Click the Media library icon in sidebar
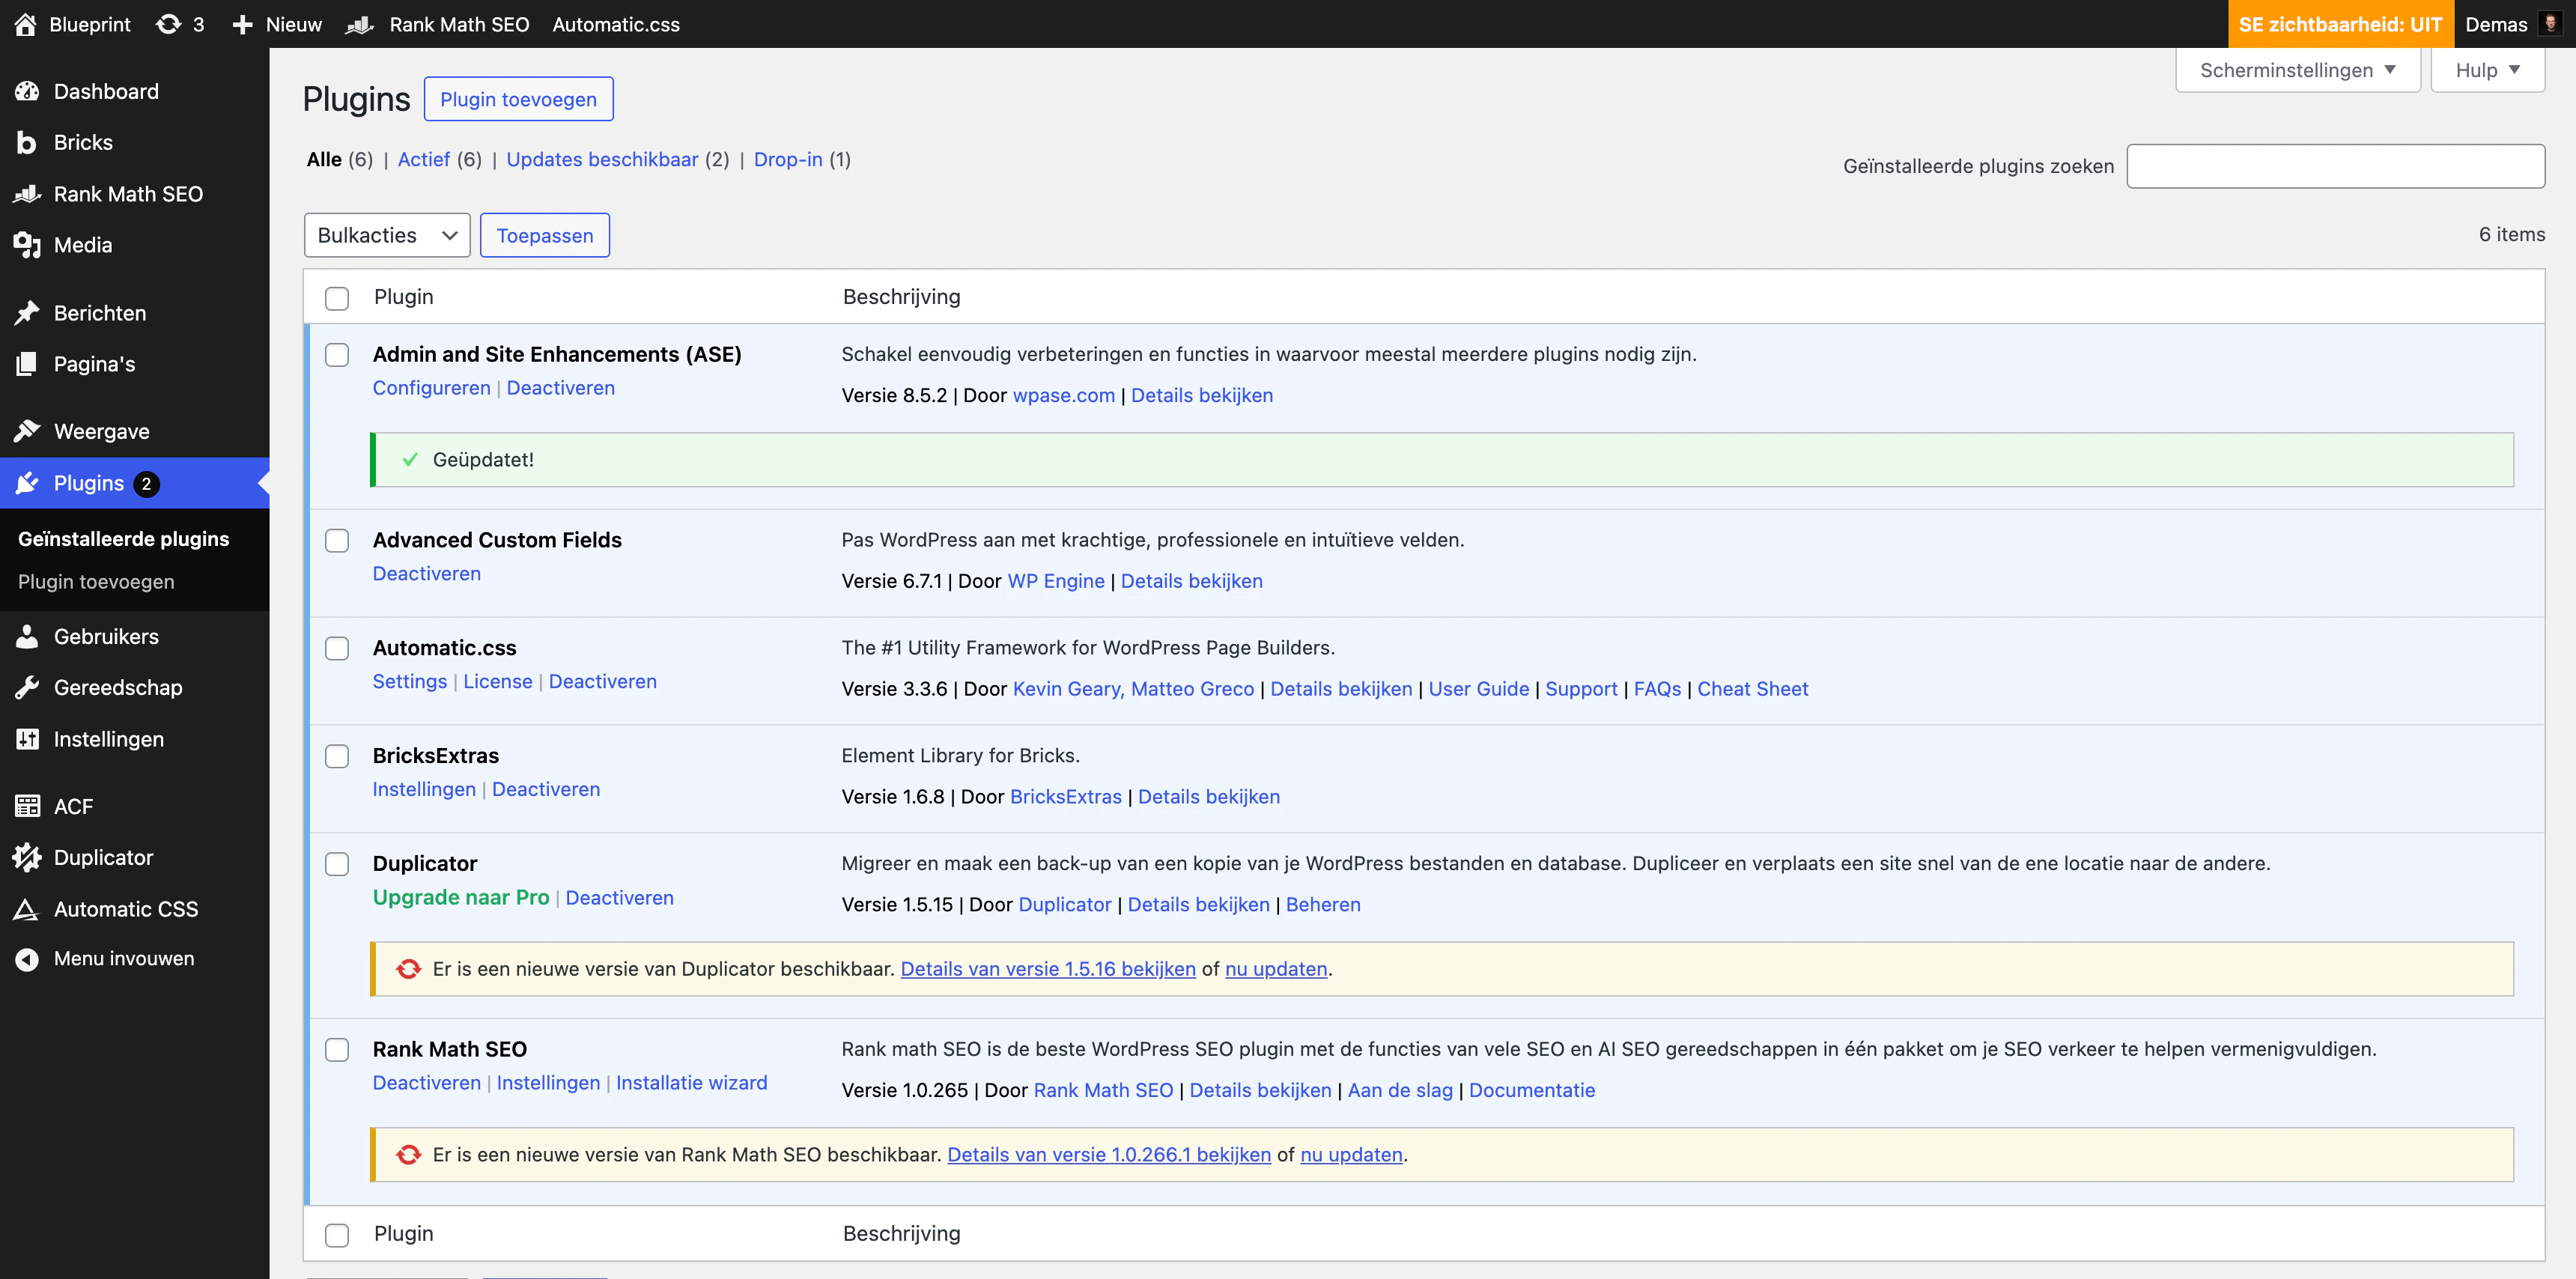Screen dimensions: 2576x1279 click(26, 245)
